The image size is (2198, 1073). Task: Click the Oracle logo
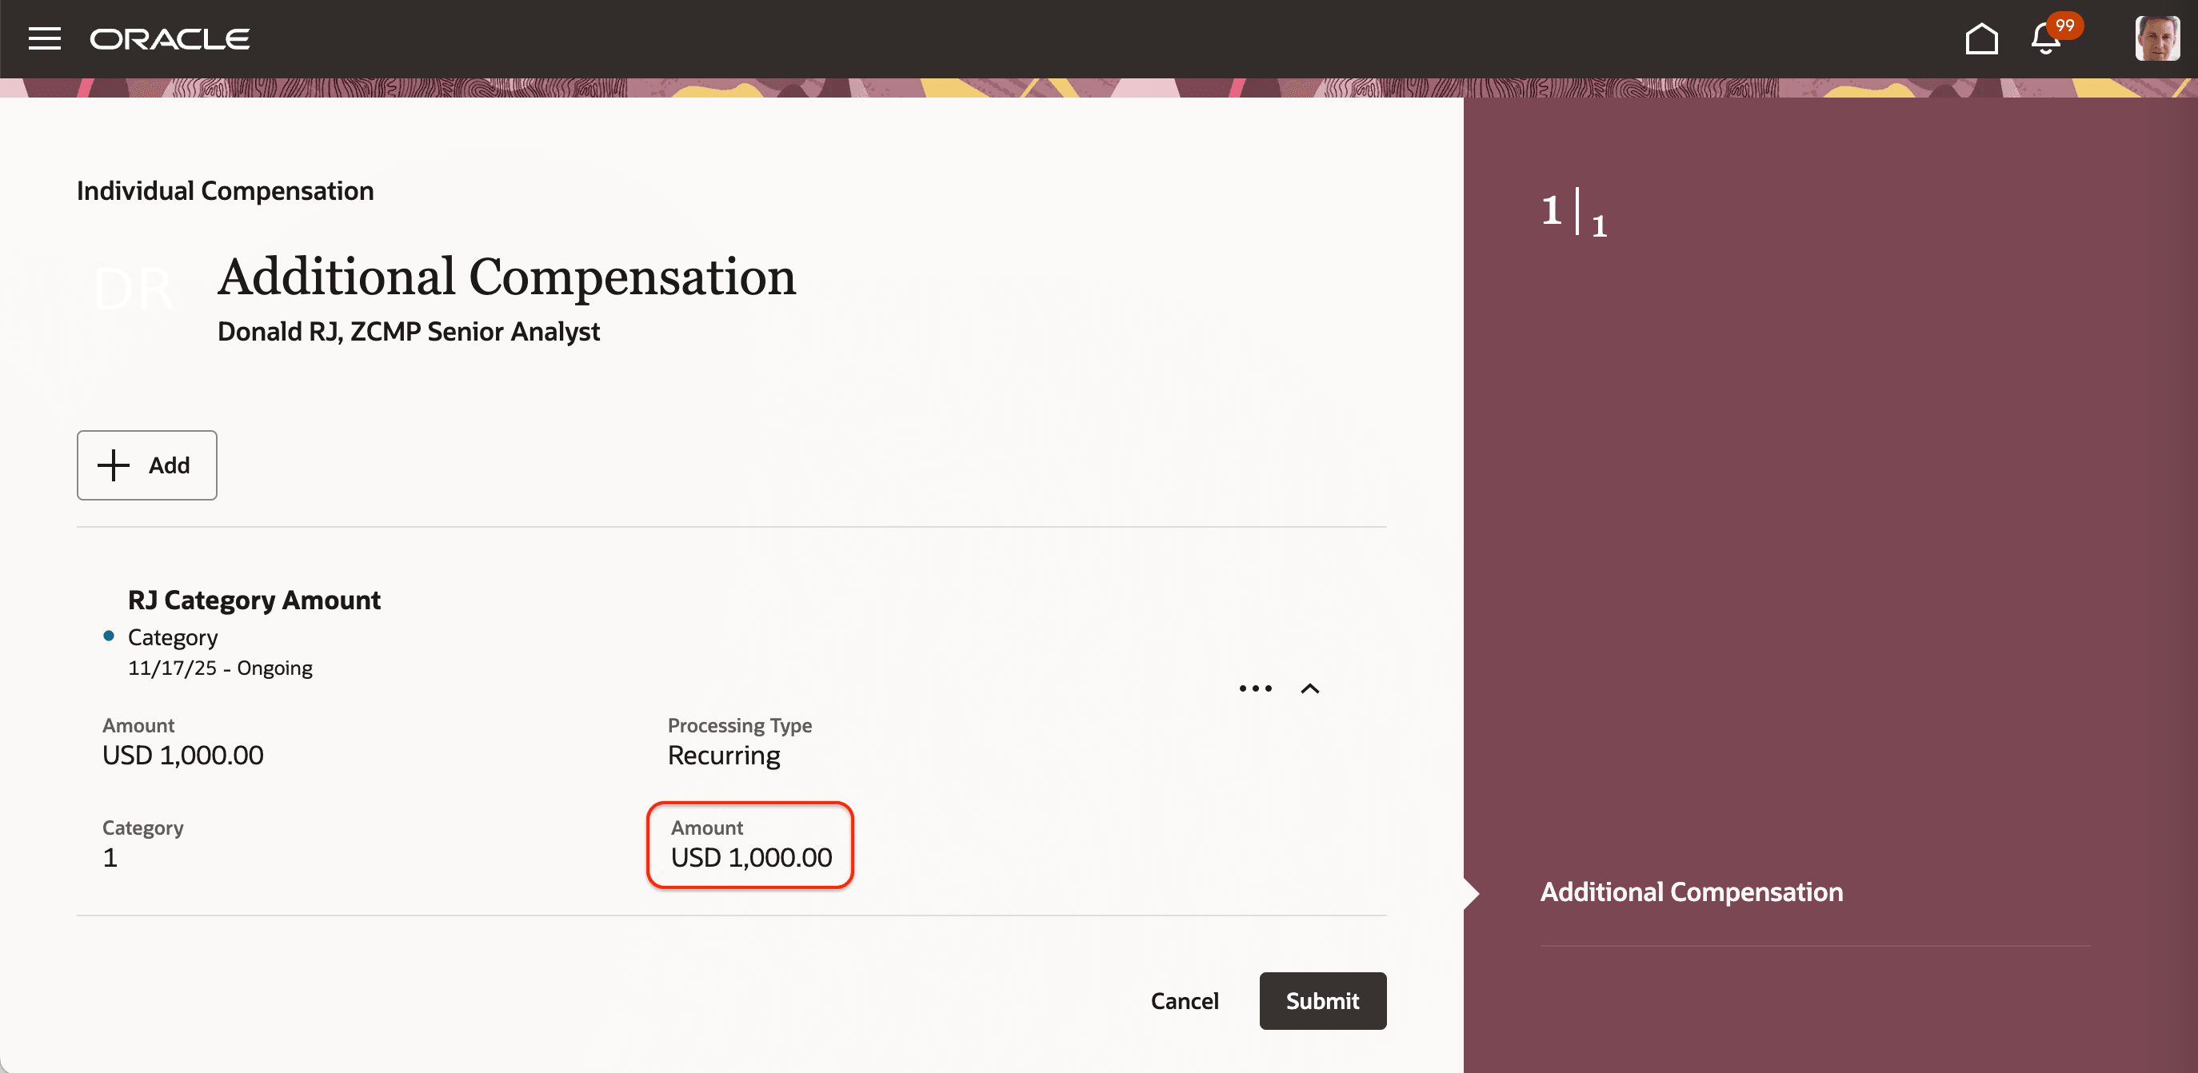169,38
